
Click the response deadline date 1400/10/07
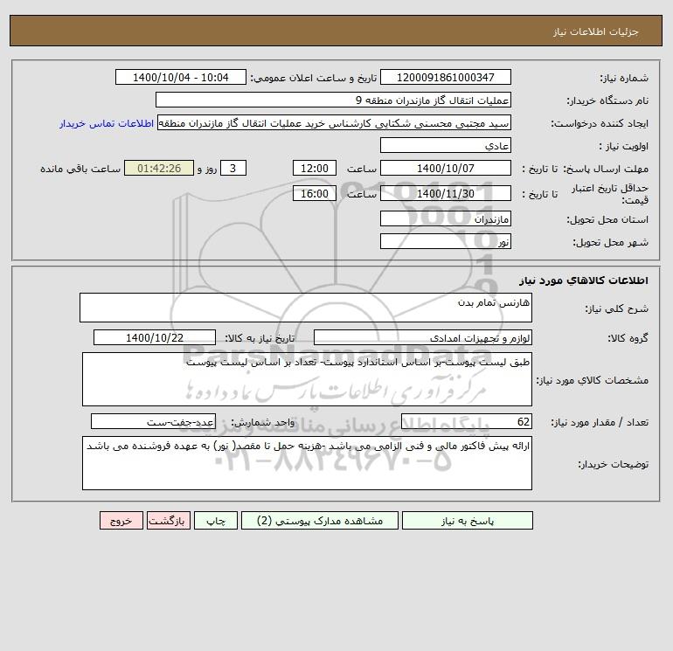pyautogui.click(x=446, y=169)
